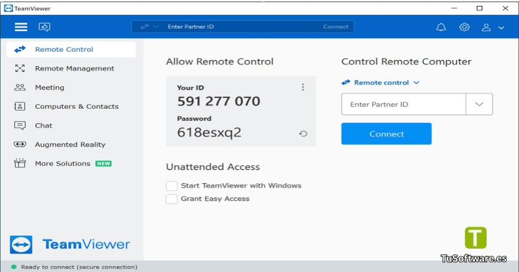Open the three-dot menu beside Your ID
The width and height of the screenshot is (519, 272).
[x=302, y=87]
